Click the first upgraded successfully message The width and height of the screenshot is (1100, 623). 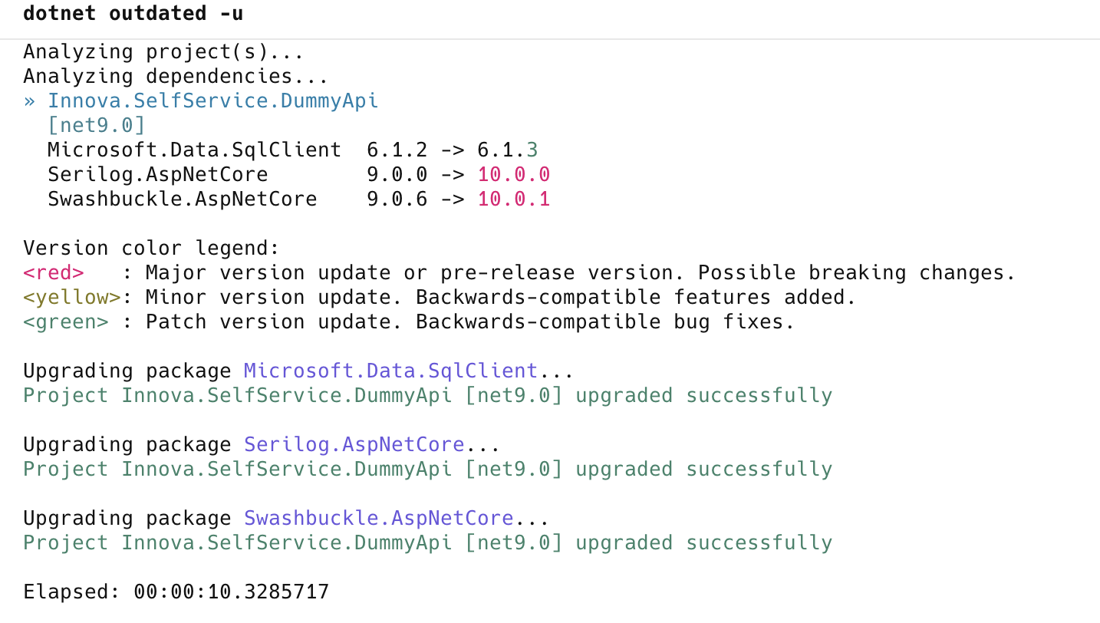pos(427,395)
